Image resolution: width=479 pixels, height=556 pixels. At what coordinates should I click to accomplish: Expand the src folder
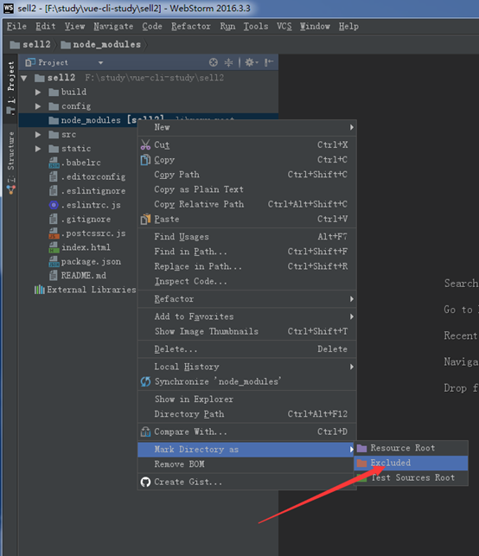38,134
